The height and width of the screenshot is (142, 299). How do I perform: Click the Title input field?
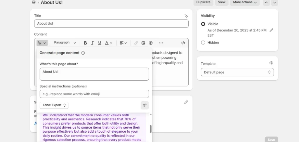[111, 23]
